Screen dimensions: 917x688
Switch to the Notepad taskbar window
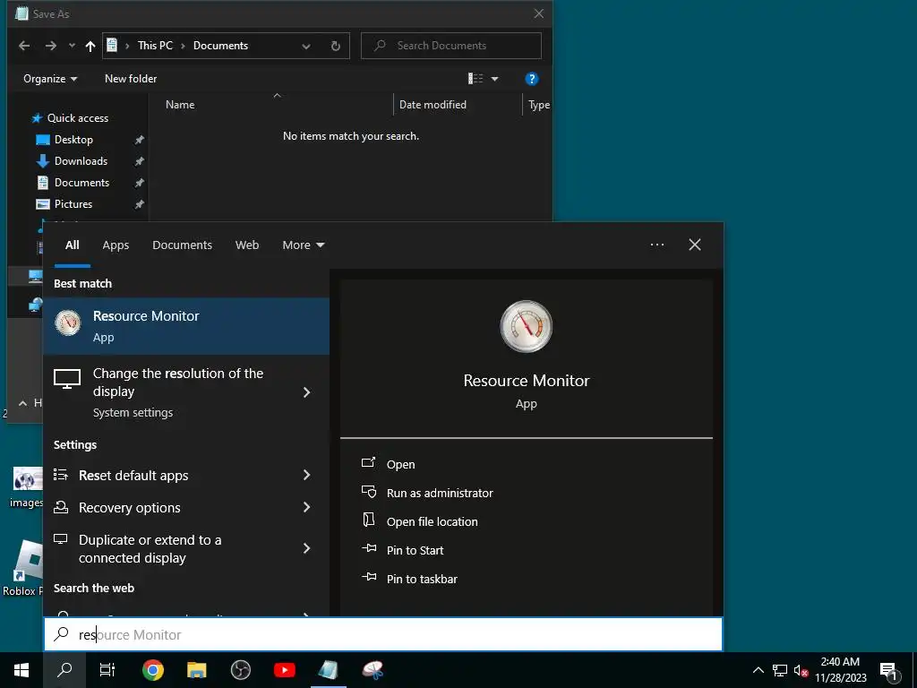tap(328, 670)
